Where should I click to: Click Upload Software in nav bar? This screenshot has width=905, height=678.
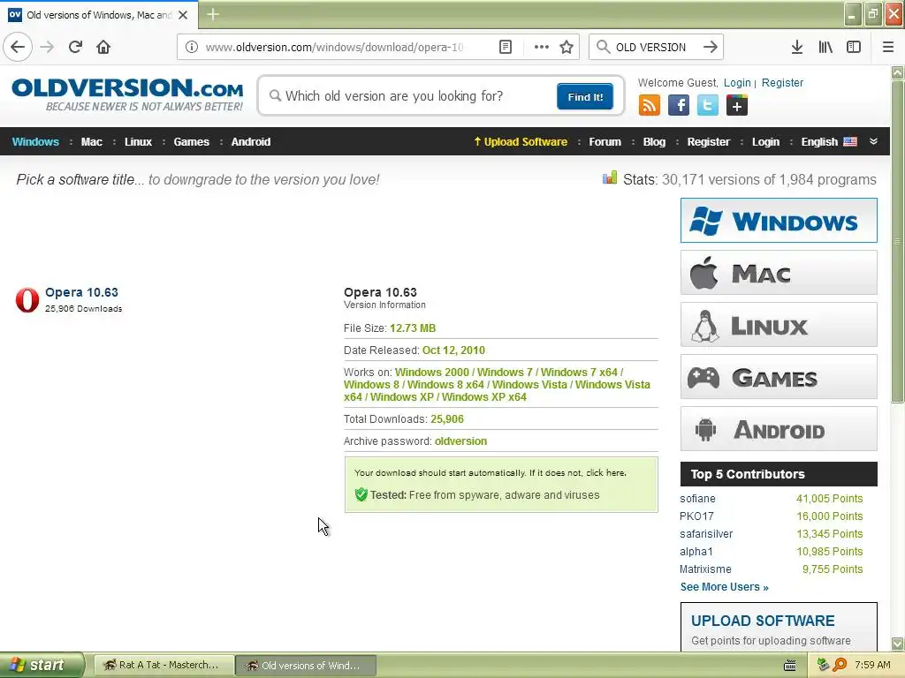(x=521, y=142)
